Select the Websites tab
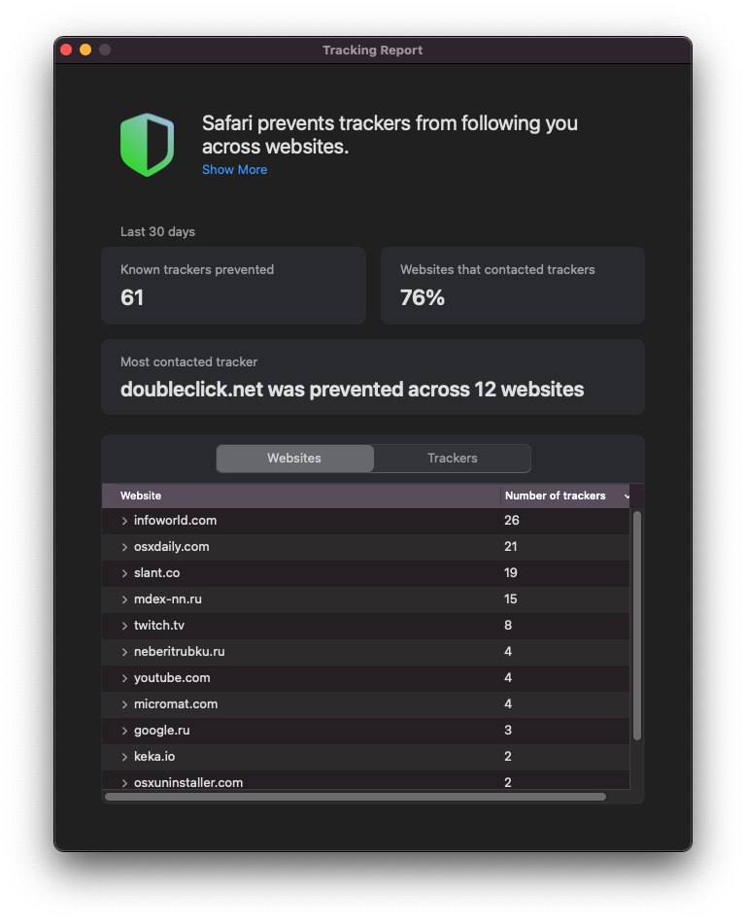746x923 pixels. [294, 458]
